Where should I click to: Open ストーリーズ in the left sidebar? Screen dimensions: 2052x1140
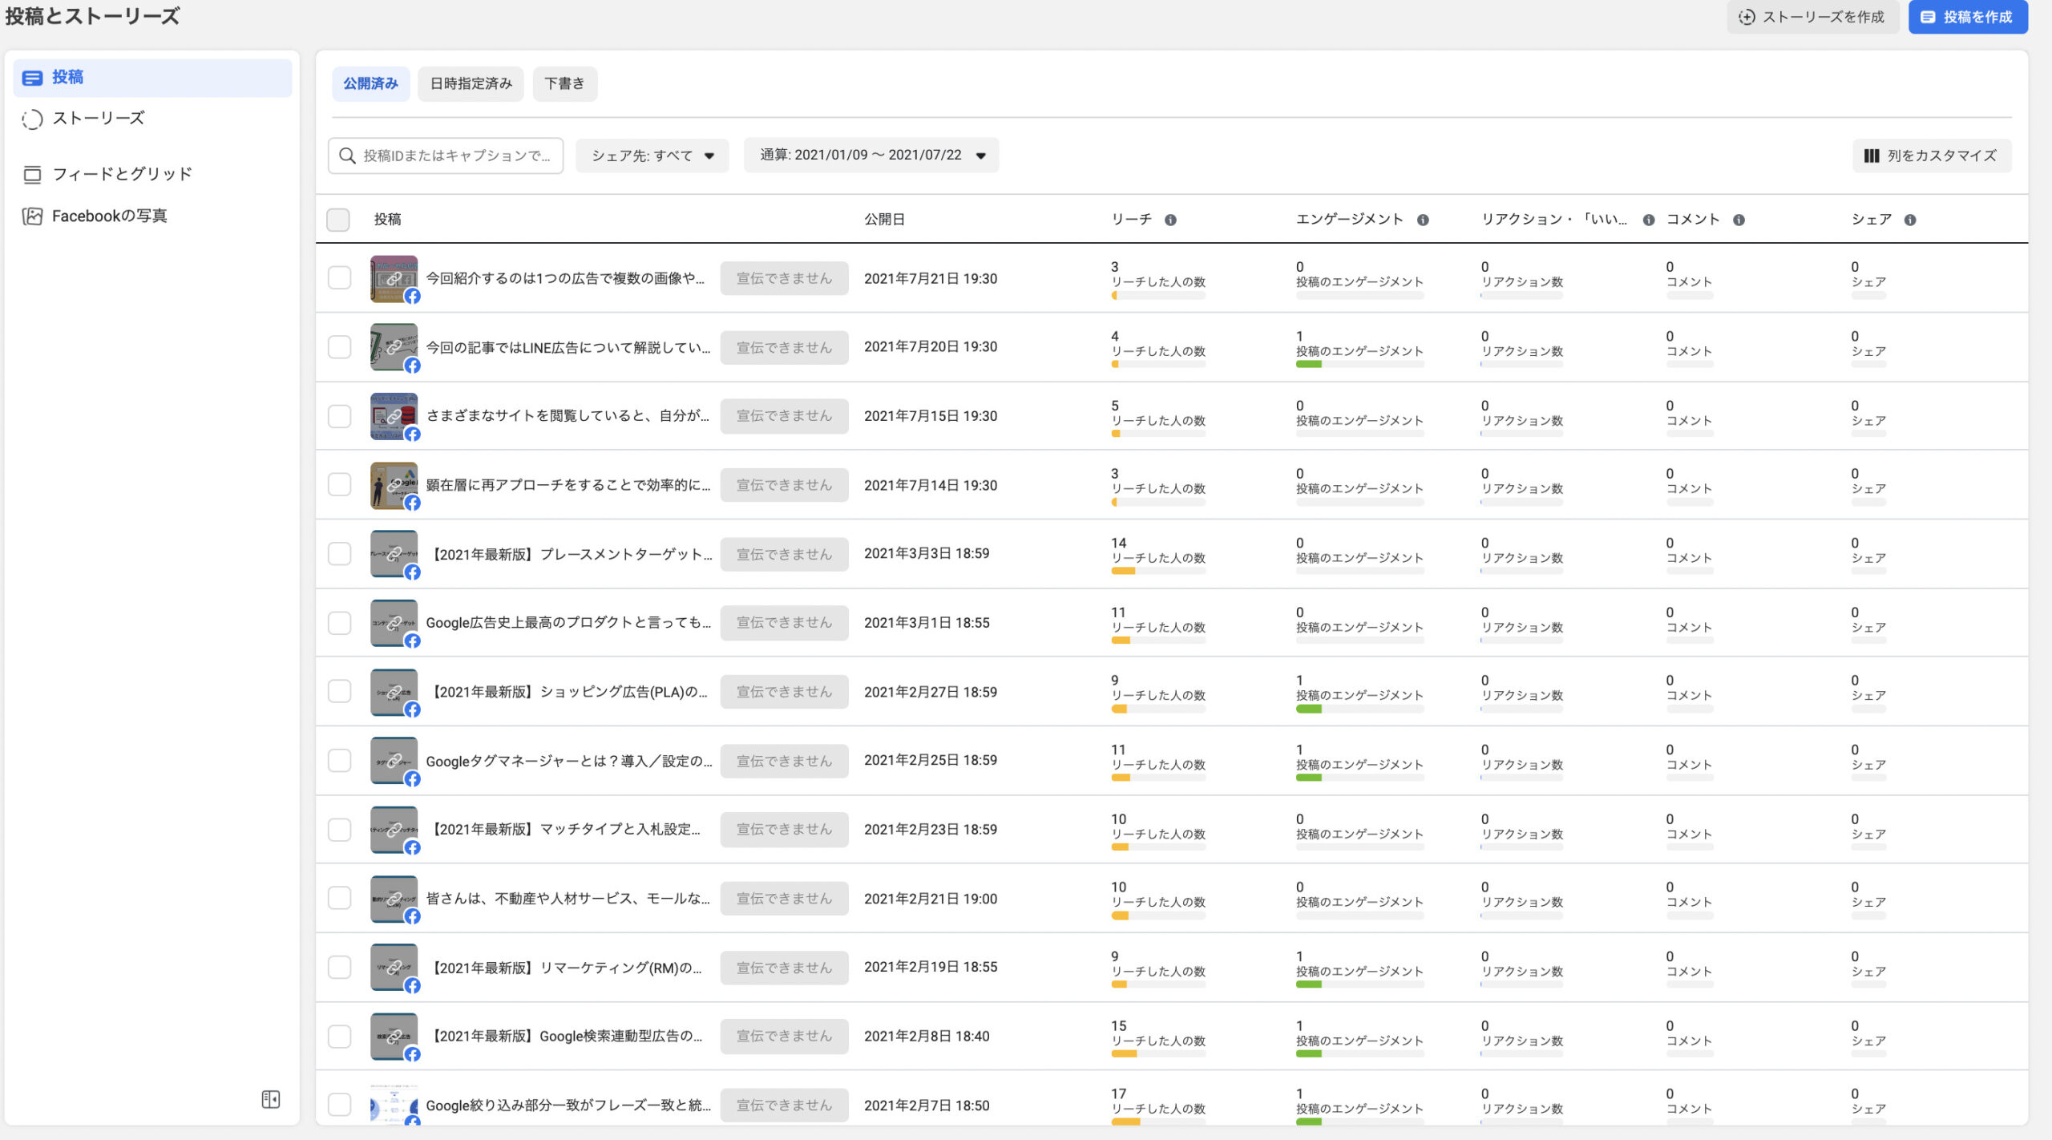[x=98, y=119]
